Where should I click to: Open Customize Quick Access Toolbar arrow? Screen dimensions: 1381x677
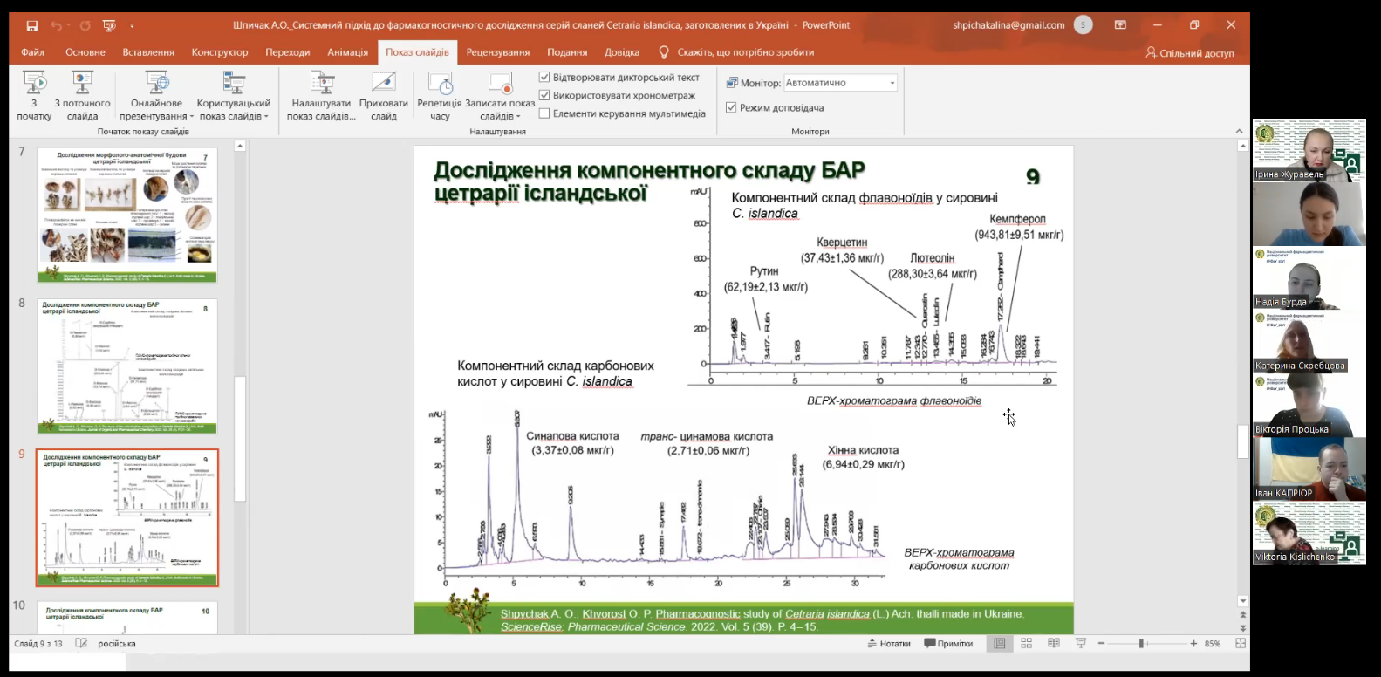pyautogui.click(x=132, y=26)
